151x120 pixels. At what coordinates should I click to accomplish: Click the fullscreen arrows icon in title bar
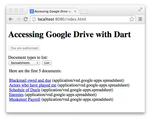coord(140,9)
